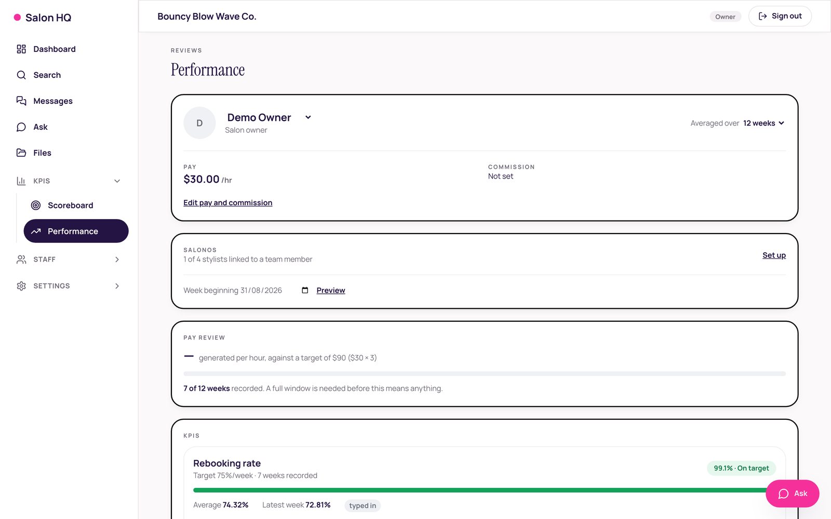Open Ask in the sidebar
This screenshot has width=831, height=519.
tap(69, 127)
